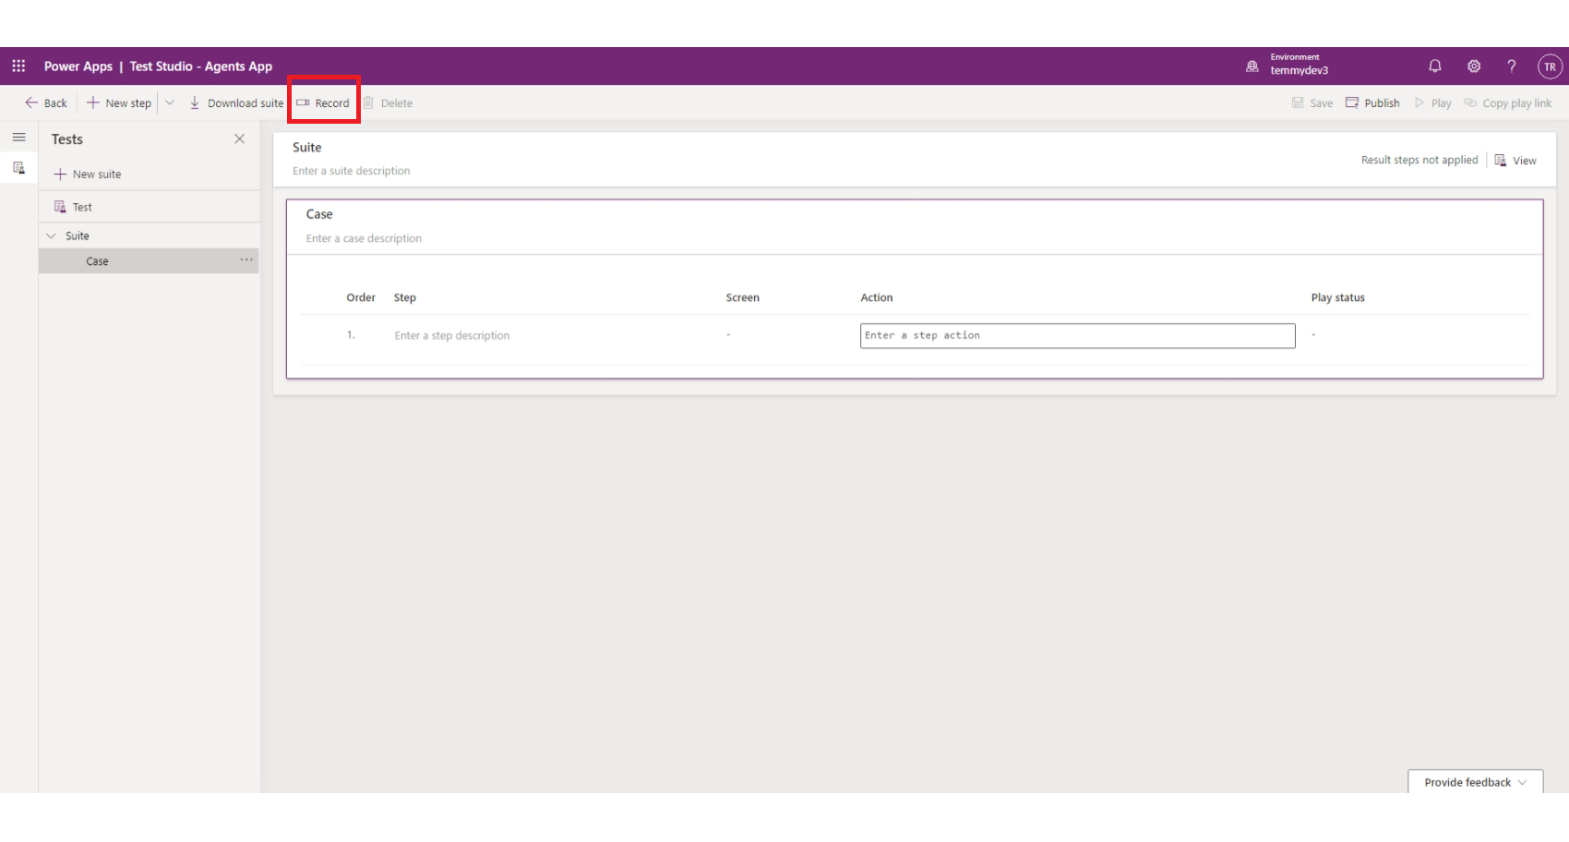Select the Case tree item
The image size is (1569, 842).
[x=149, y=261]
